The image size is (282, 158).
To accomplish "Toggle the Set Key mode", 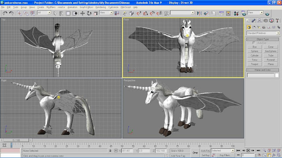I will [205, 155].
